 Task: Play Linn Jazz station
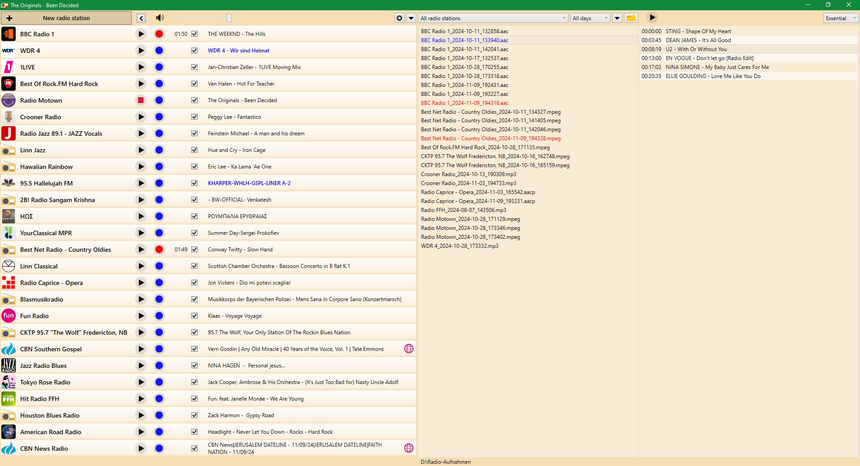click(141, 150)
